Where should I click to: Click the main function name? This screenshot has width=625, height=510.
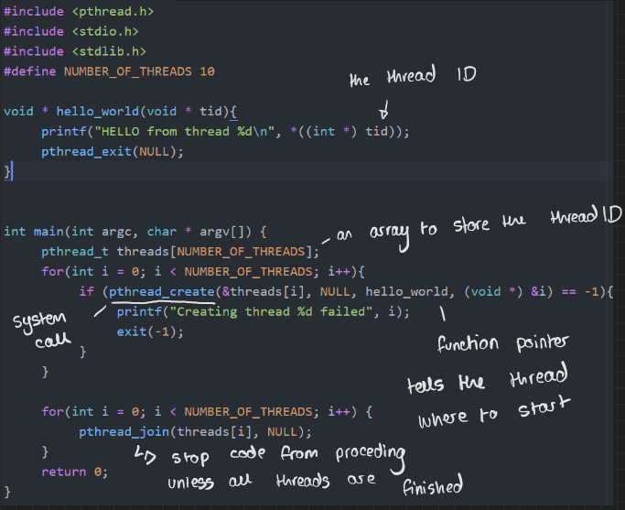click(x=48, y=232)
